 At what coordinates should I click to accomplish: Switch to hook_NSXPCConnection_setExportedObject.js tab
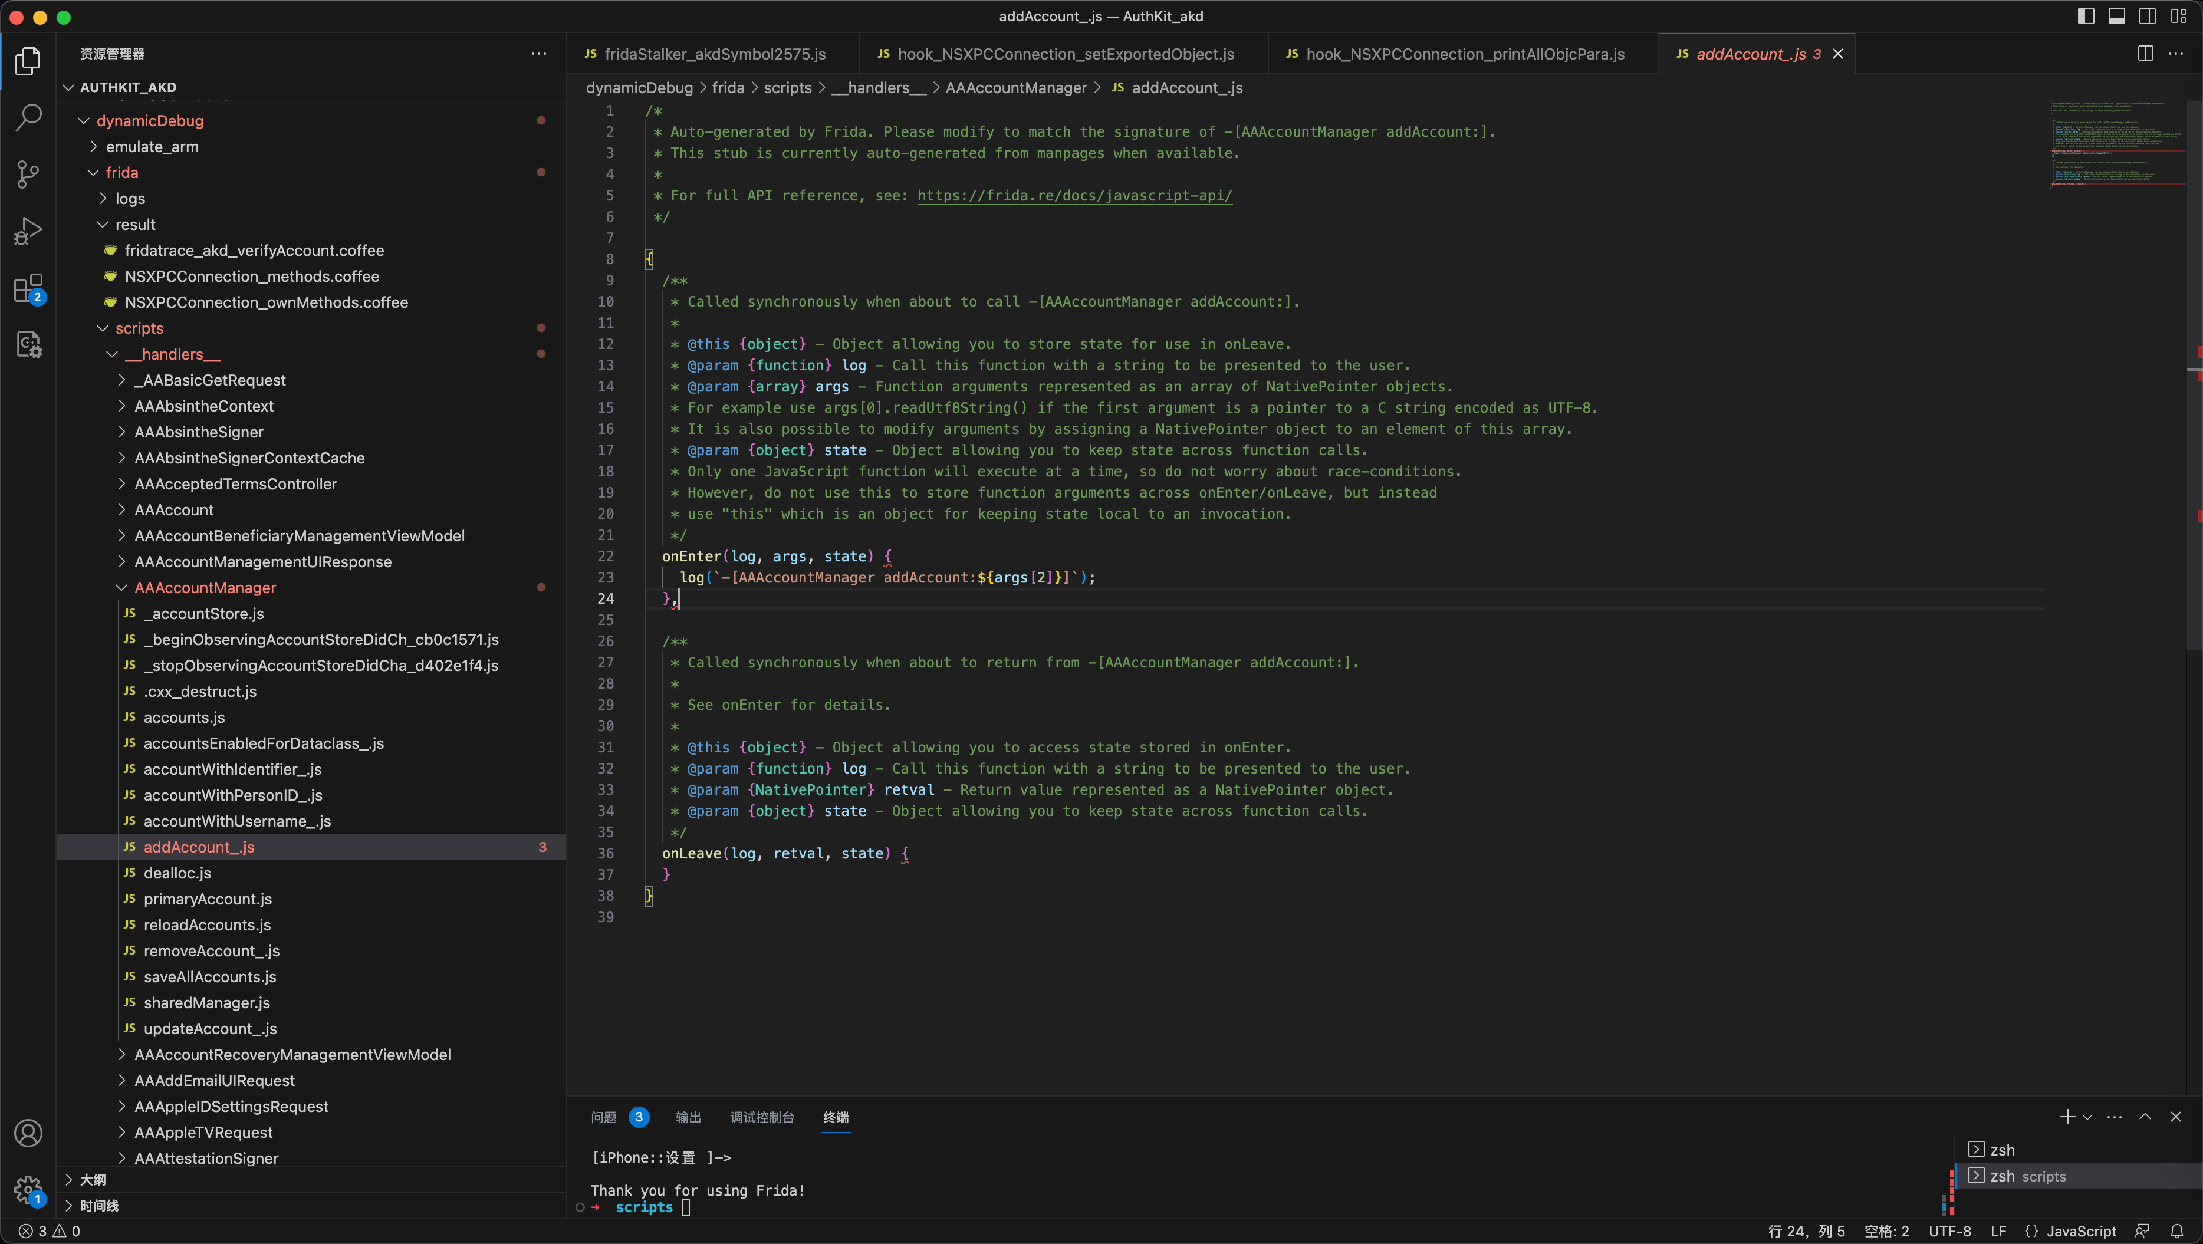pos(1065,54)
